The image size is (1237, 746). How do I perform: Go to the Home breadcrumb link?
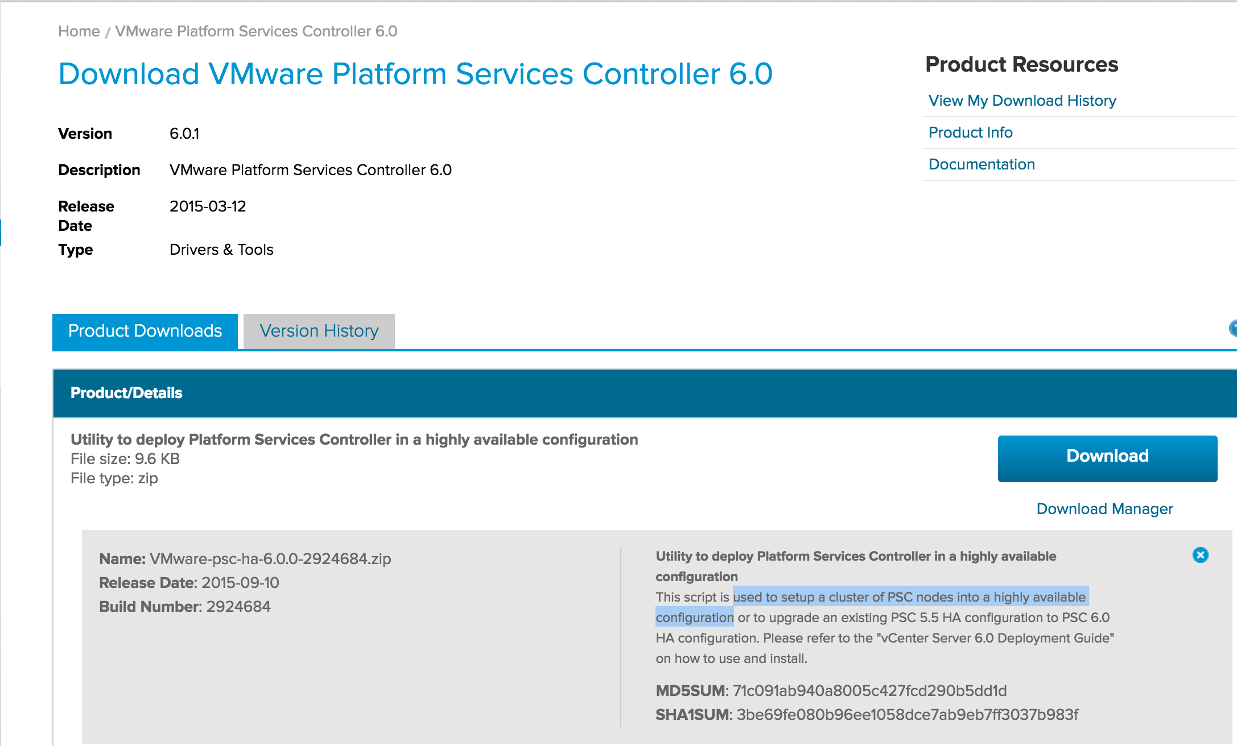point(79,31)
